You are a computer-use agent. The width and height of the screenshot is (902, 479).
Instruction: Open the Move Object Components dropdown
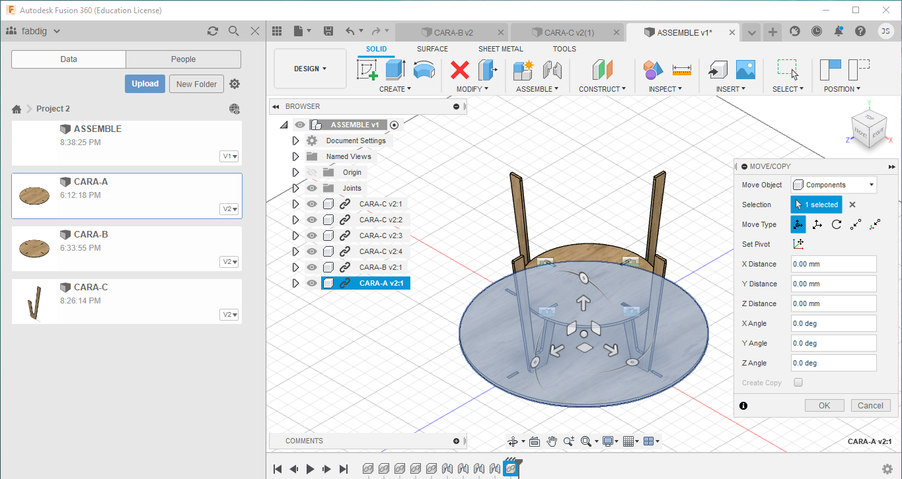coord(834,185)
